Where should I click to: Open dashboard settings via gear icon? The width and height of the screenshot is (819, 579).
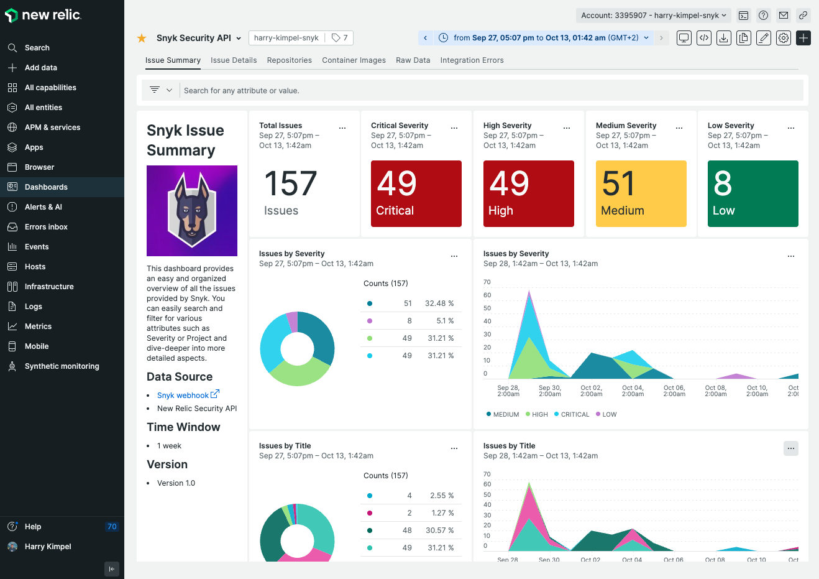783,38
